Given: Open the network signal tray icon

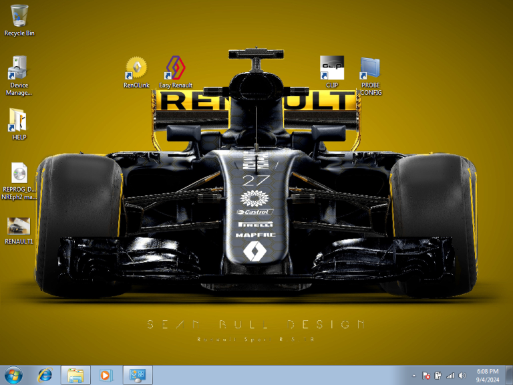Looking at the screenshot, I should 450,376.
